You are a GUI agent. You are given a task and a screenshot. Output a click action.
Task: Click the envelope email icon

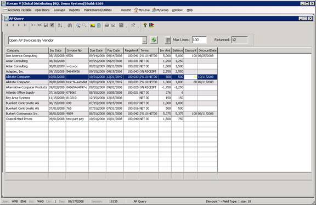click(113, 25)
